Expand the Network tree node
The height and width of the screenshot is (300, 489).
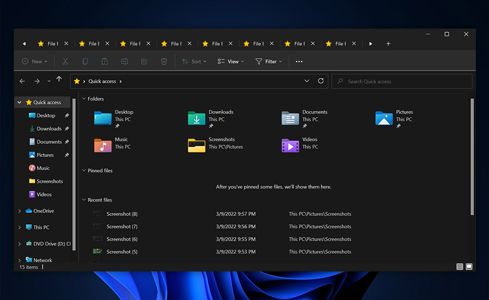click(20, 260)
